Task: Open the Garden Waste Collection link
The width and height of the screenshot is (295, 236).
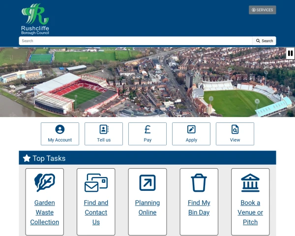Action: [x=45, y=212]
